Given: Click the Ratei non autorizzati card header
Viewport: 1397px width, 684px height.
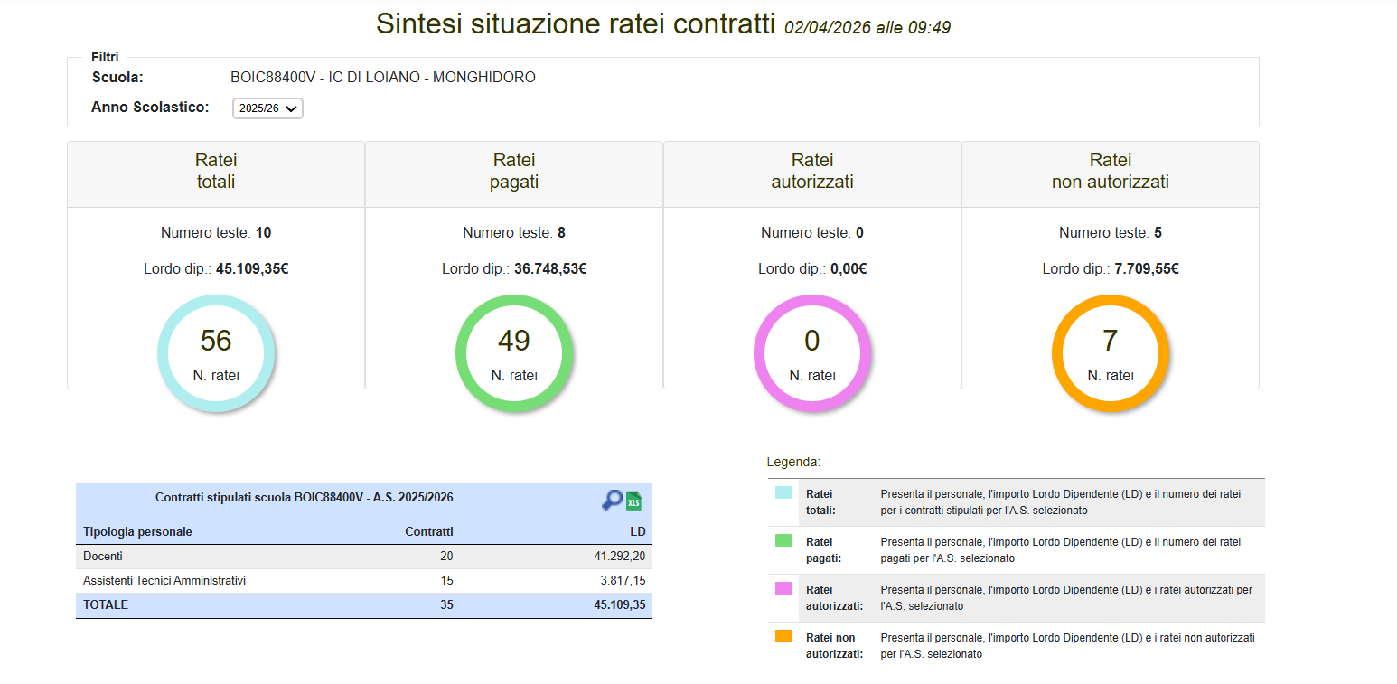Looking at the screenshot, I should [x=1111, y=172].
